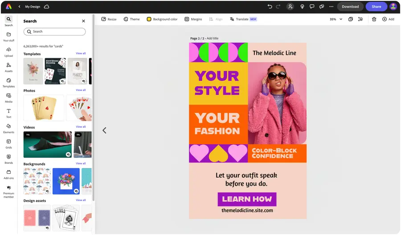
Task: Click View all next to Templates
Action: pyautogui.click(x=81, y=53)
